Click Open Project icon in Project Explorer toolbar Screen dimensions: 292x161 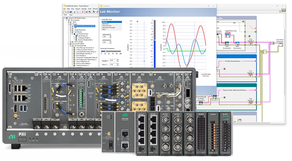pyautogui.click(x=68, y=12)
